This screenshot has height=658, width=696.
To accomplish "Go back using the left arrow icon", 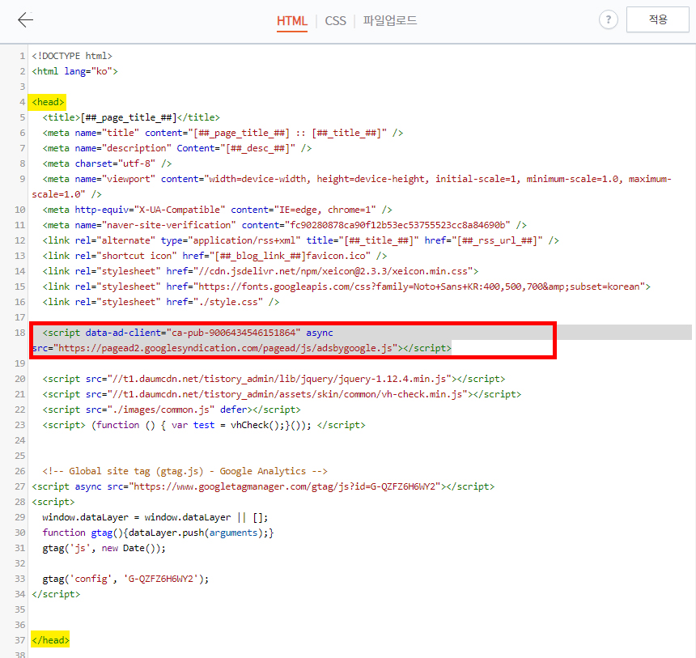I will [25, 20].
